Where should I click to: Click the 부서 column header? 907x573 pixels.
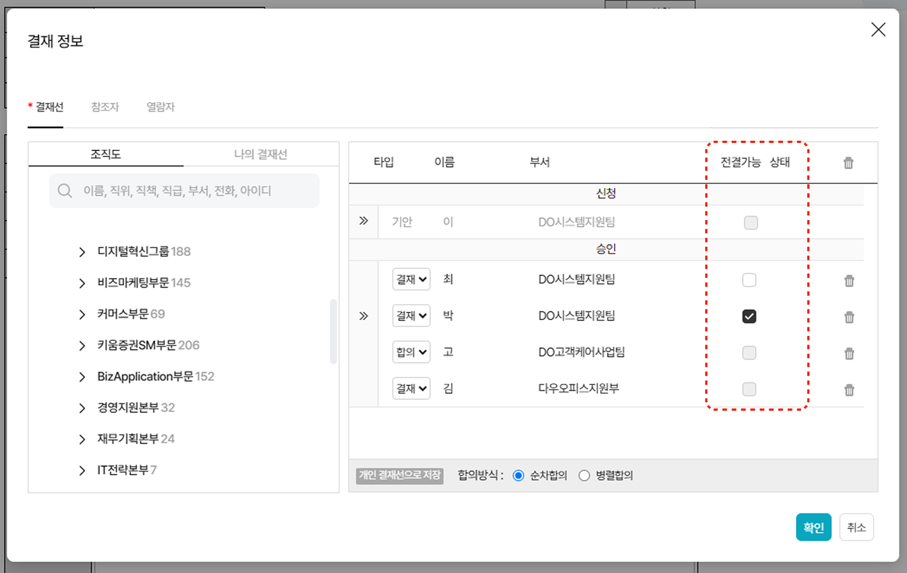[540, 162]
